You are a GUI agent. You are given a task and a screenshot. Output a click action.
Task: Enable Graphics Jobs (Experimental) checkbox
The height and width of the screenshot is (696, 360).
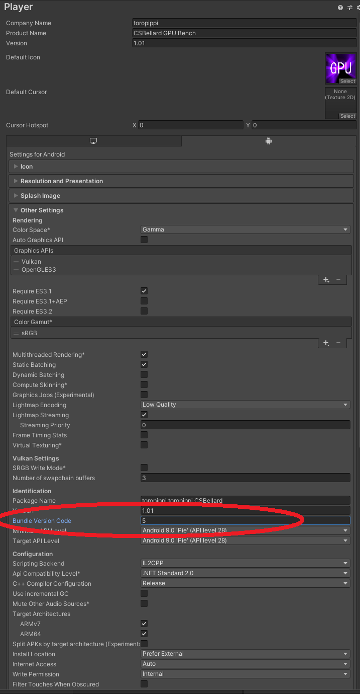[x=144, y=395]
